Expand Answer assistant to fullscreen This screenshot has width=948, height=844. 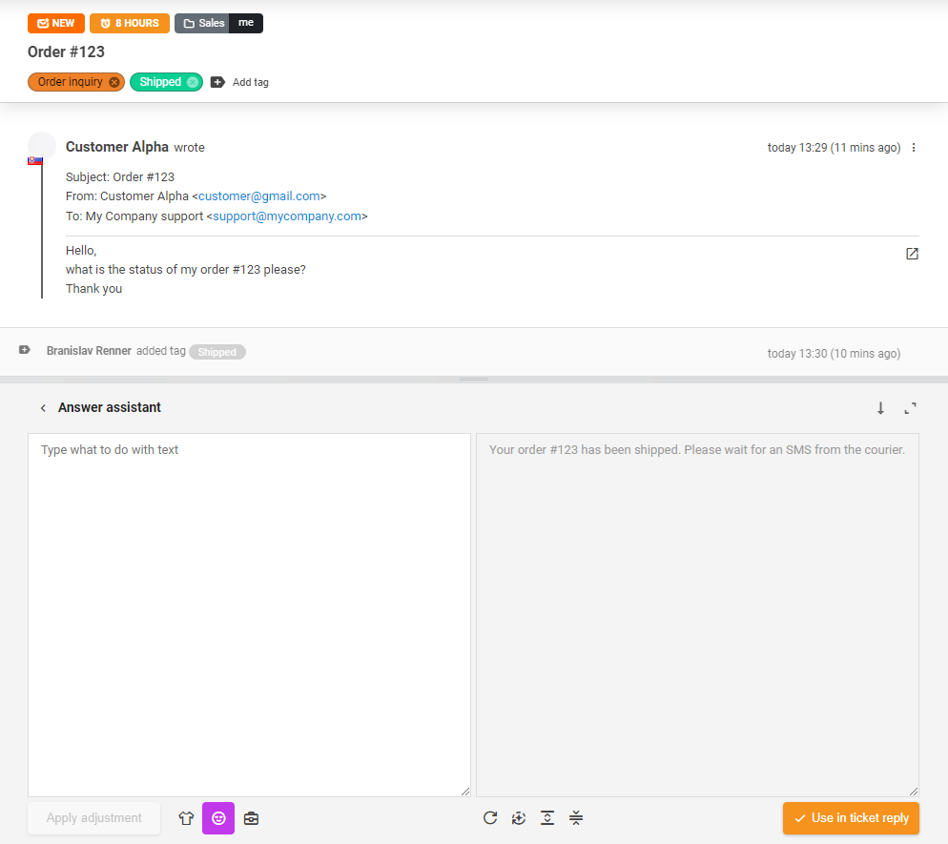[x=910, y=407]
